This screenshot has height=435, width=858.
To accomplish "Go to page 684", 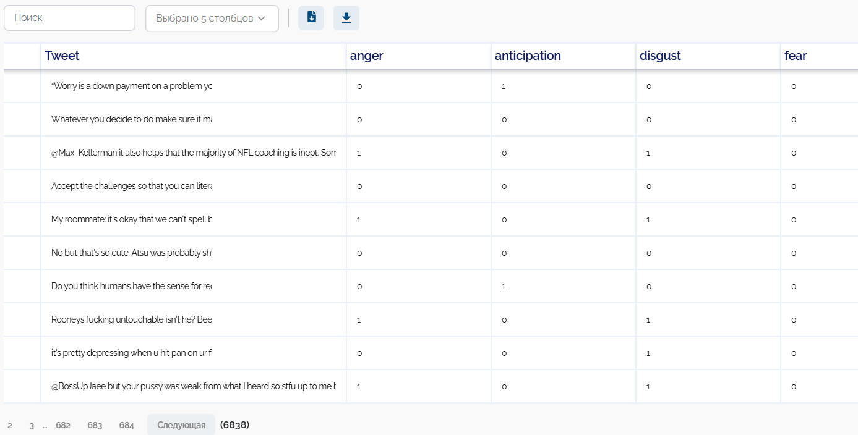I will pyautogui.click(x=127, y=425).
